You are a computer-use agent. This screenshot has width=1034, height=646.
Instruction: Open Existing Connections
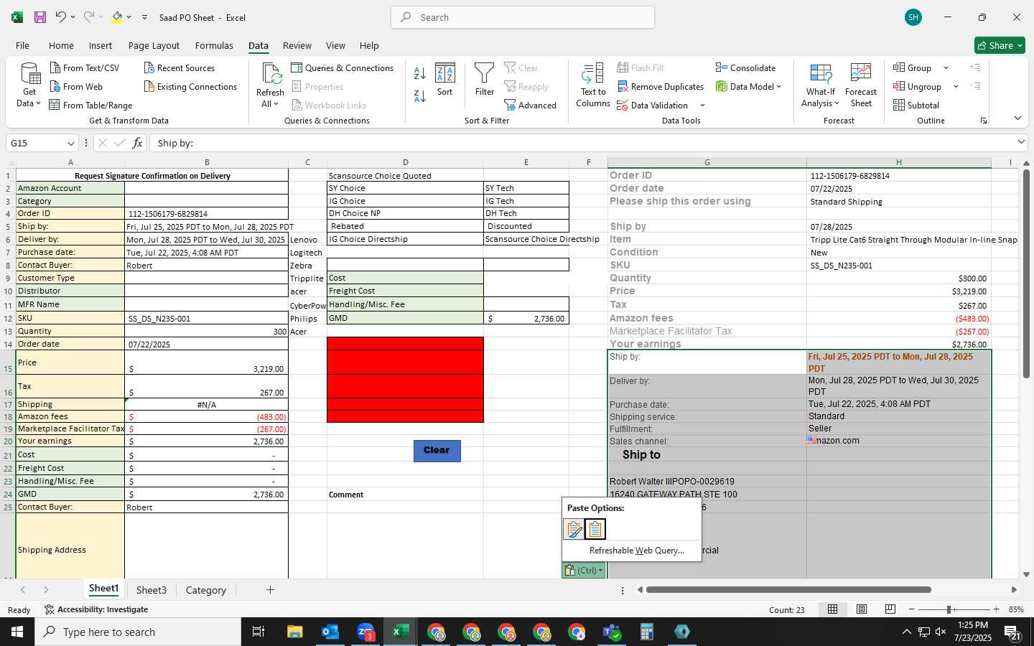coord(190,86)
